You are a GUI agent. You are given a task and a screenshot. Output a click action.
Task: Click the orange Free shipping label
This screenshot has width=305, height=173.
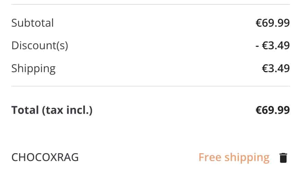pos(234,157)
